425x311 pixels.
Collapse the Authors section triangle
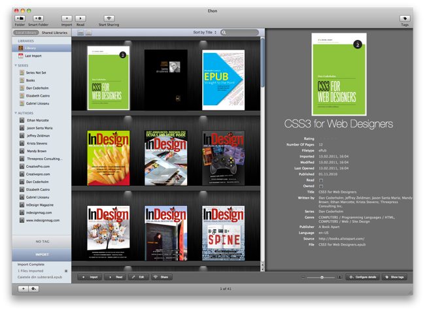16,113
